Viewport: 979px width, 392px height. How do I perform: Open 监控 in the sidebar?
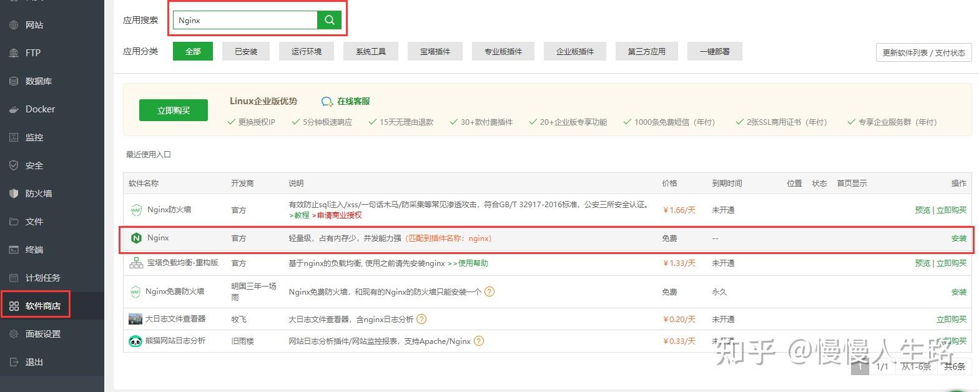(34, 137)
